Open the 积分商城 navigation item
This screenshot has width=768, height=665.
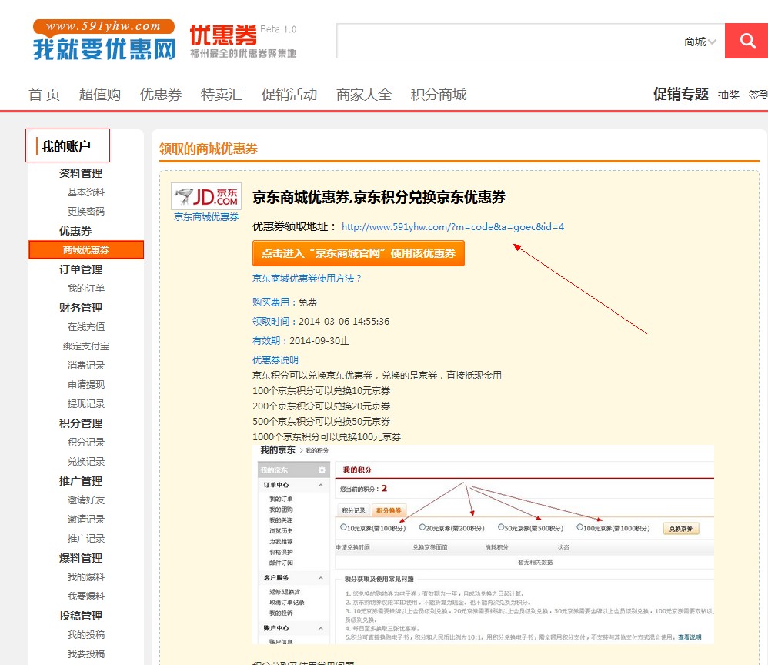point(439,94)
